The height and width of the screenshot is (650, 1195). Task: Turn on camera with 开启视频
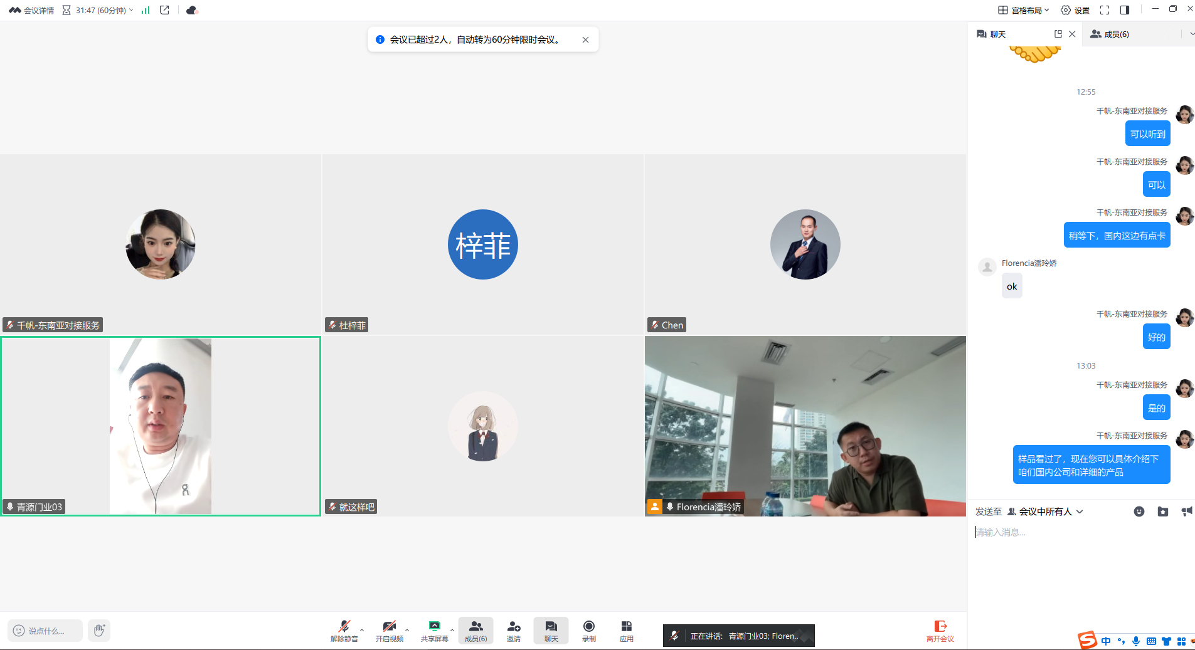coord(389,630)
